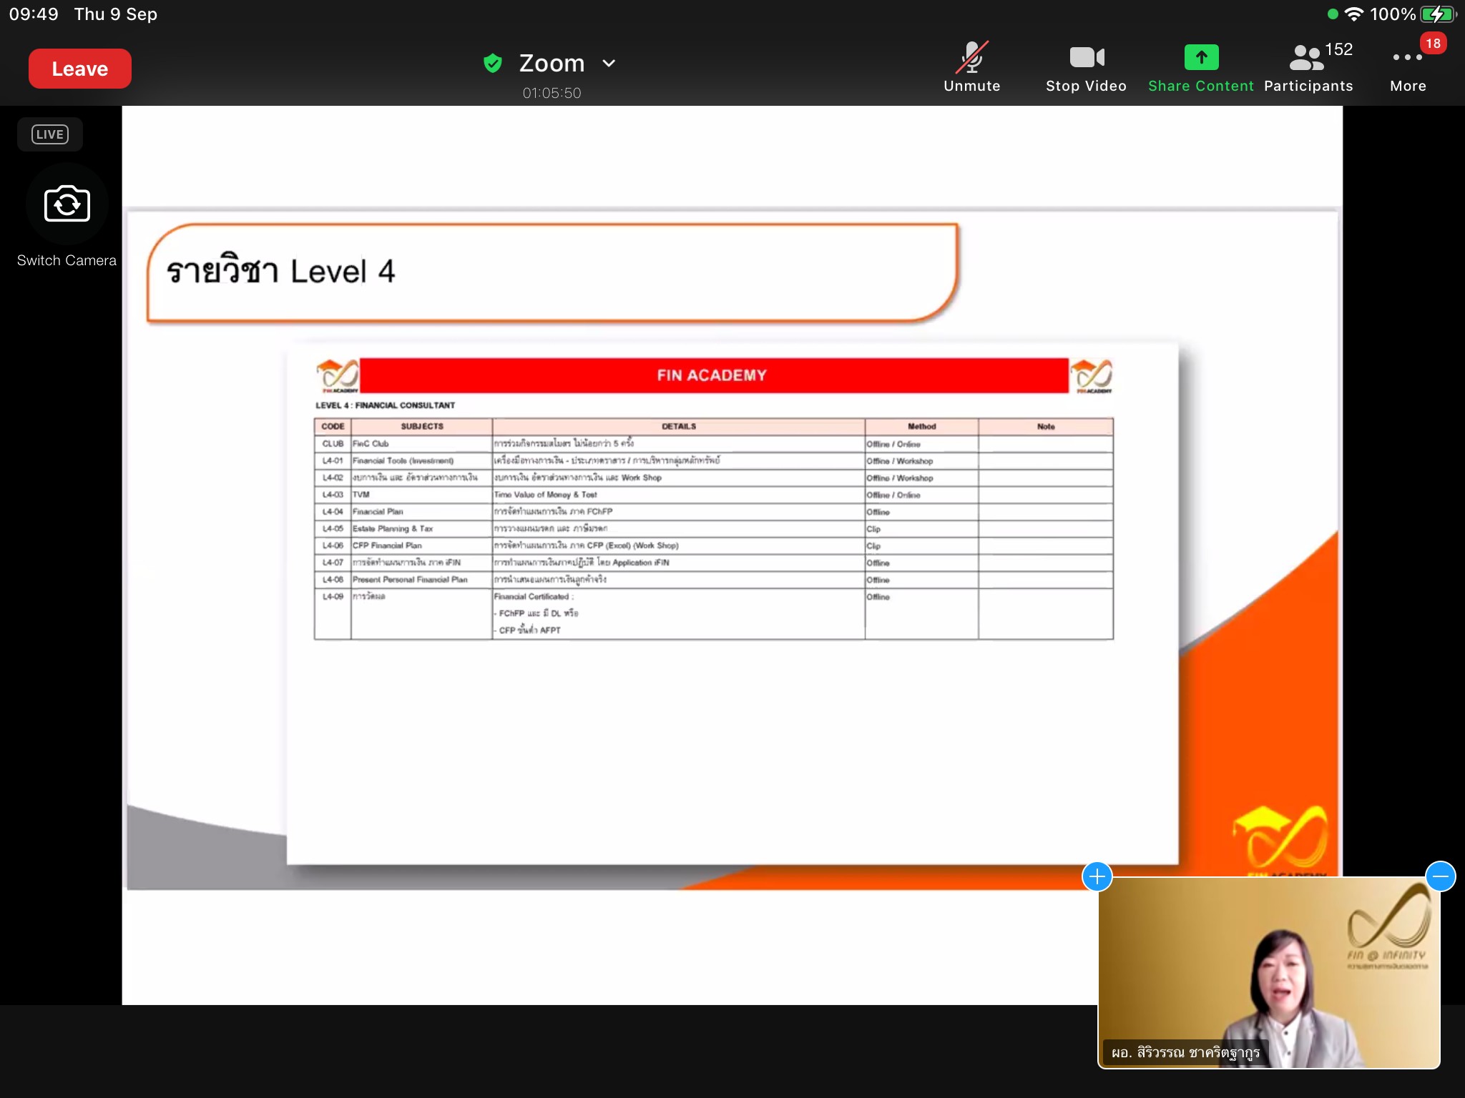Viewport: 1465px width, 1098px height.
Task: Tap the battery status icon
Action: click(x=1438, y=14)
